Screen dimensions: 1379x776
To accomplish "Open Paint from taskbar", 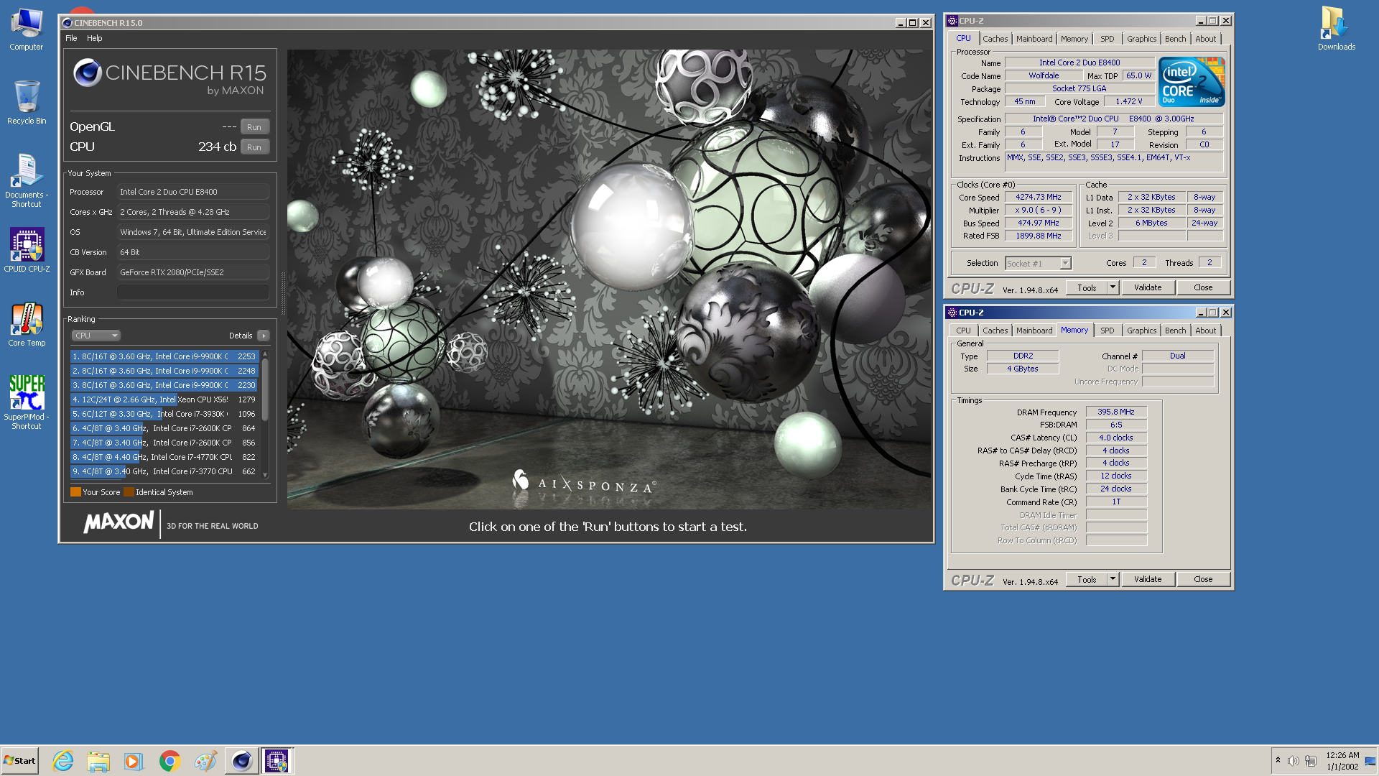I will tap(205, 761).
